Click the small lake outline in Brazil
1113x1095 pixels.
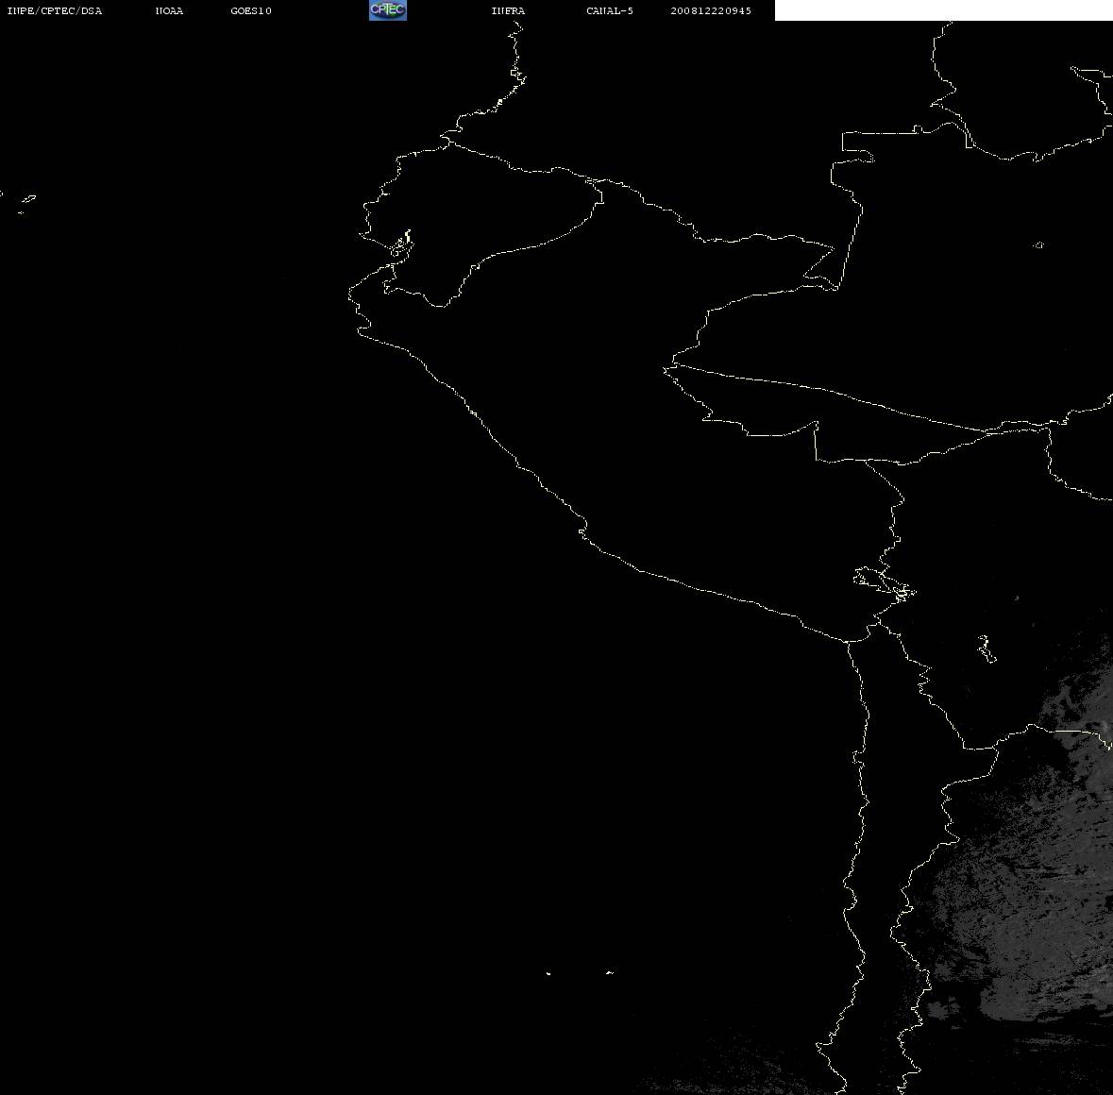[1038, 244]
